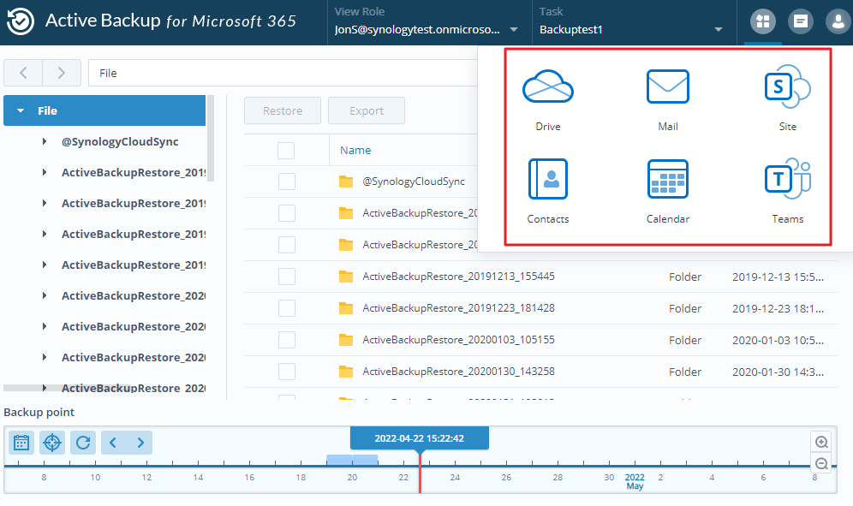Check the box for ActiveBackupRestore_20200130_143258
Screen dimensions: 853x506
coord(287,372)
